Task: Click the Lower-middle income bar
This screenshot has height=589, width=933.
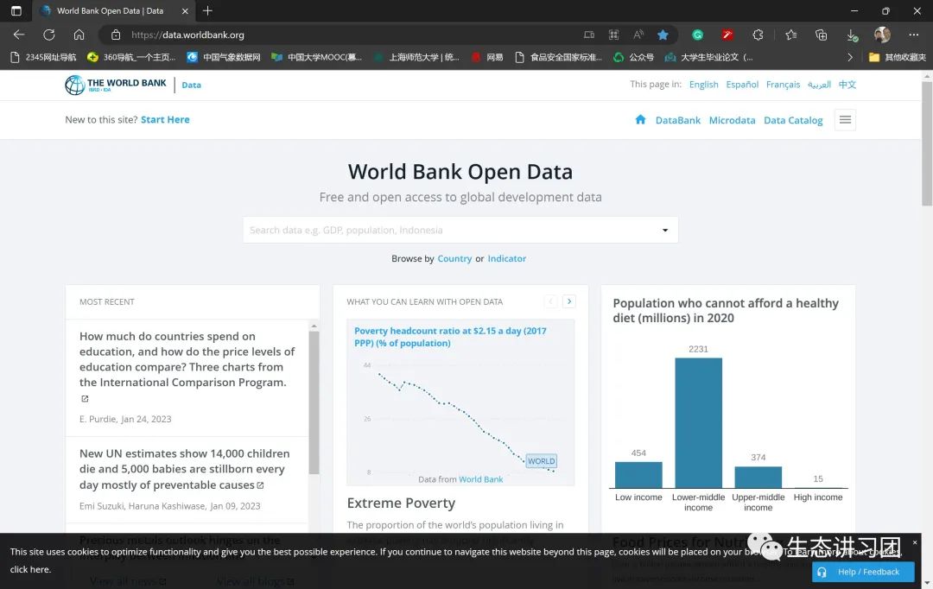Action: 699,423
